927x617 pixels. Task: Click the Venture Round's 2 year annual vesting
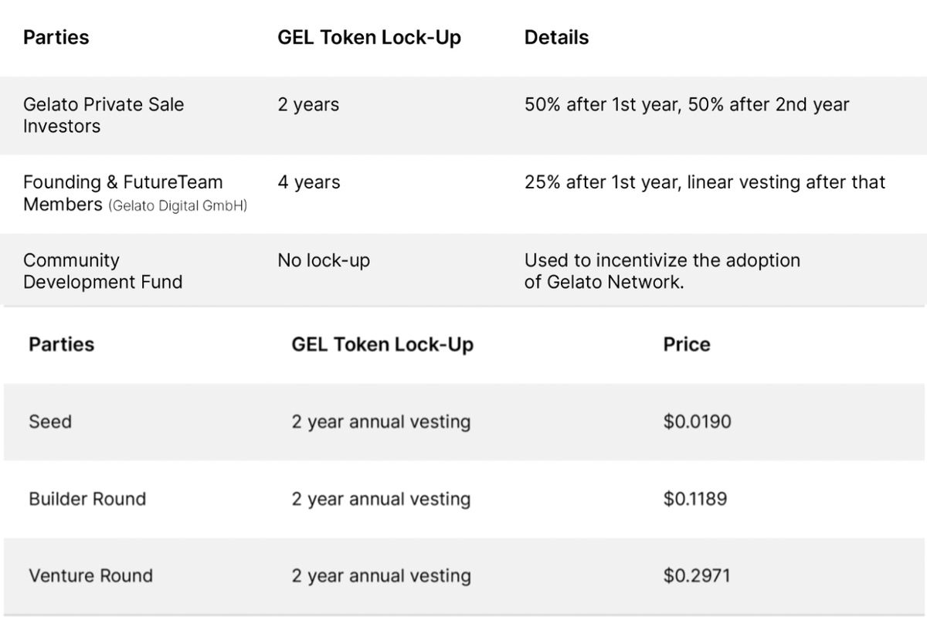pos(381,575)
